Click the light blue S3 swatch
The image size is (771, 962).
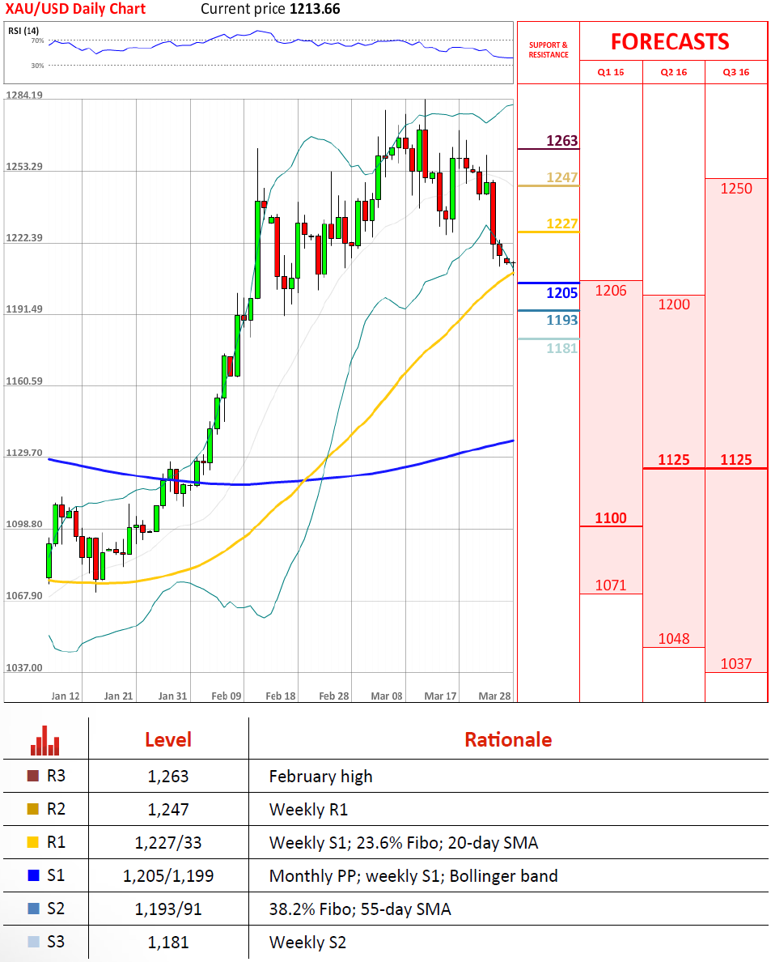coord(33,942)
